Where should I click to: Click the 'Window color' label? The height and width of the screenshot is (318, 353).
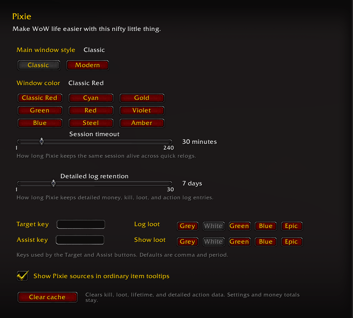click(x=38, y=83)
